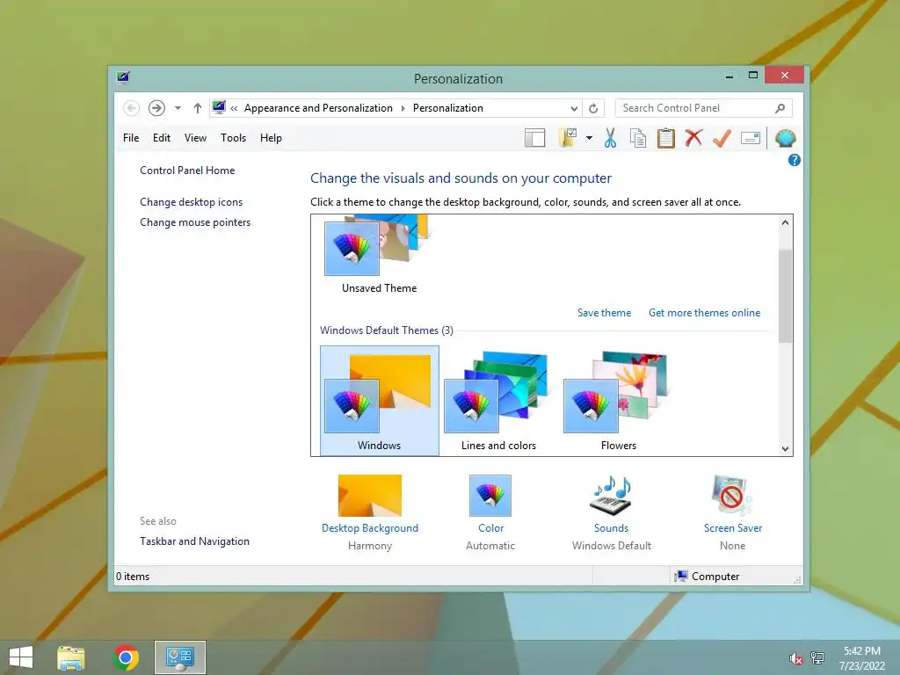900x675 pixels.
Task: Click the double chevron in address bar
Action: tap(234, 108)
